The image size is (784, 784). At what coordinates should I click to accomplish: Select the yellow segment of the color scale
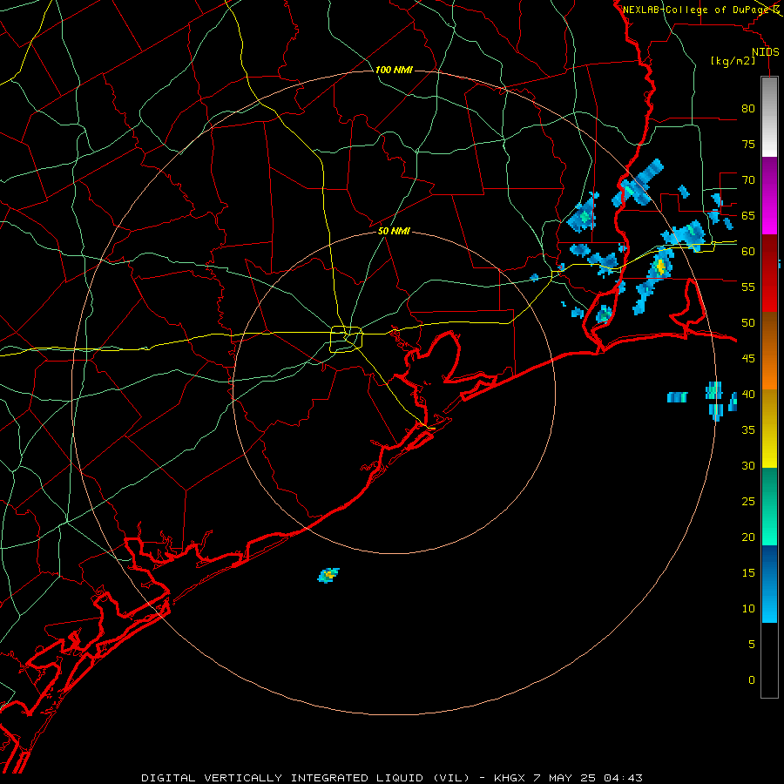click(x=769, y=429)
